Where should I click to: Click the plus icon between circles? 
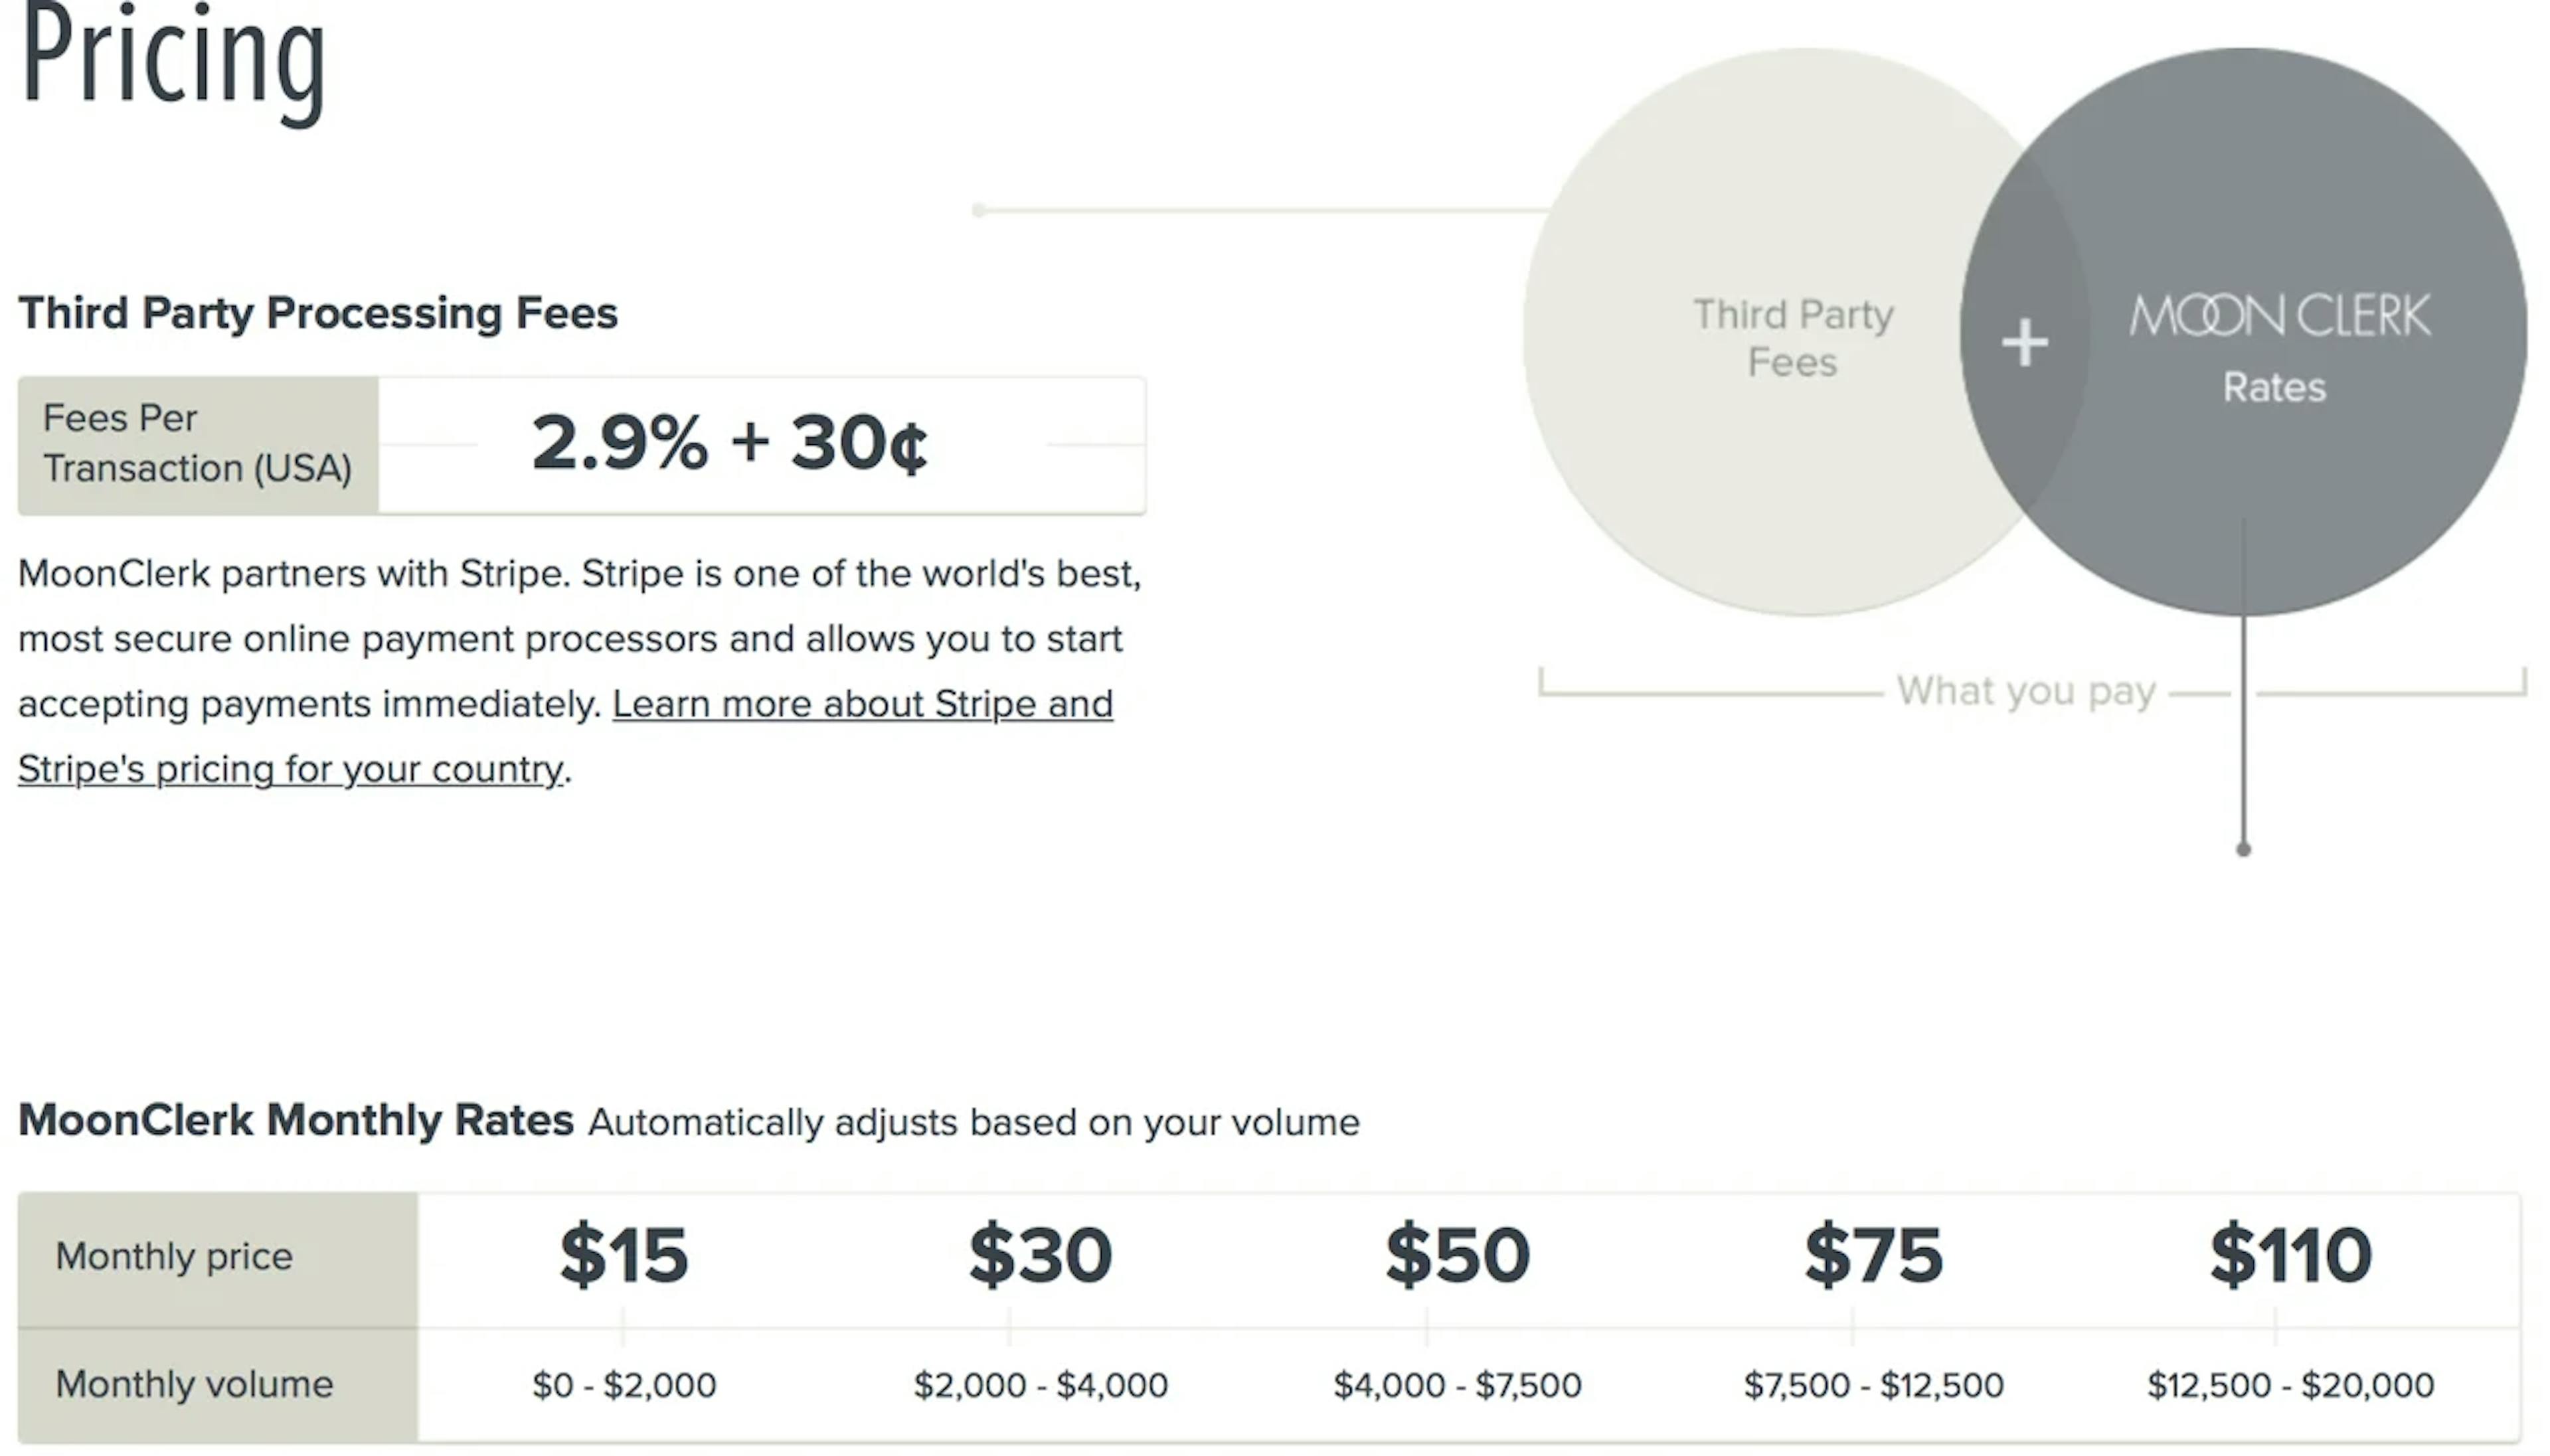2025,343
